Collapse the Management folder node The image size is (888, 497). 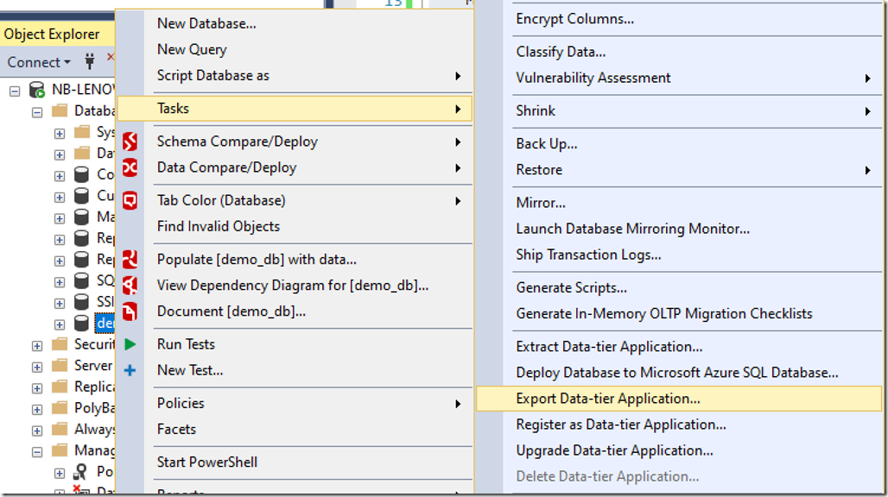click(37, 452)
